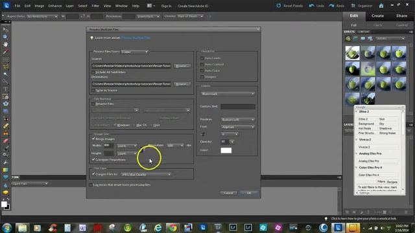The width and height of the screenshot is (415, 233).
Task: Click the Photo Effects icon in Effects panel
Action: (x=363, y=39)
